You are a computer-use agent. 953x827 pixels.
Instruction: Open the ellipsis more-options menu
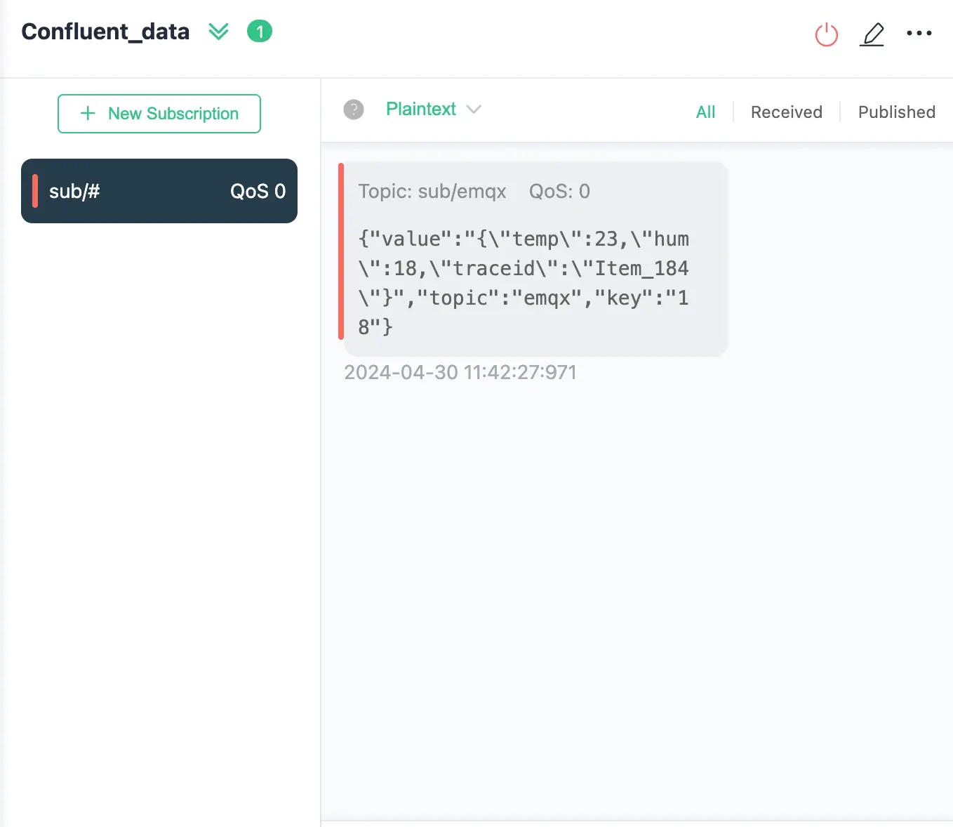(x=919, y=32)
